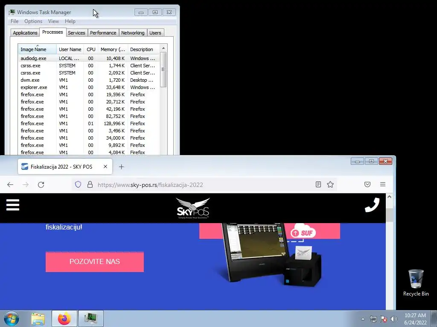Click the padlock site info icon
This screenshot has height=327, width=437.
[x=90, y=184]
